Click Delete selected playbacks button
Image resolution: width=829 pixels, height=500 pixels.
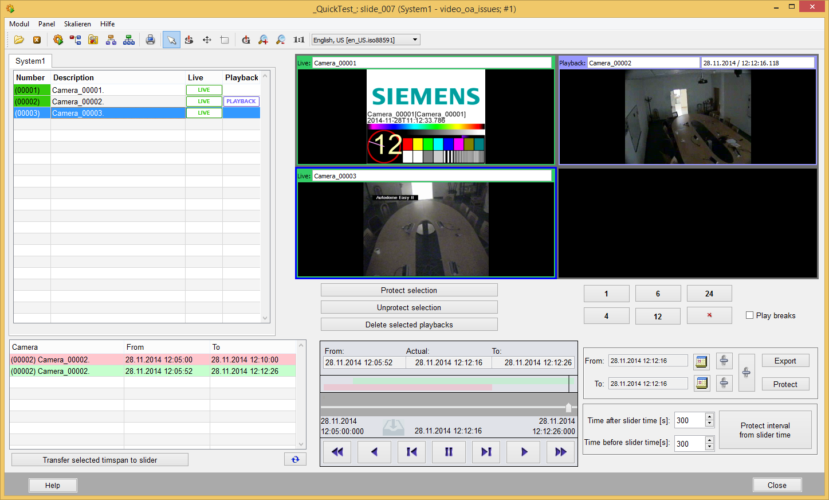pos(409,325)
